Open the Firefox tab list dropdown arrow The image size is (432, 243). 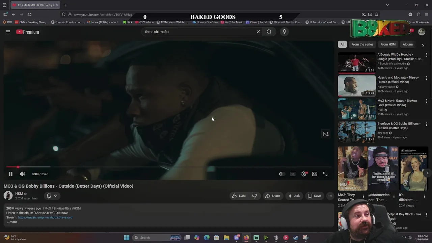387,5
